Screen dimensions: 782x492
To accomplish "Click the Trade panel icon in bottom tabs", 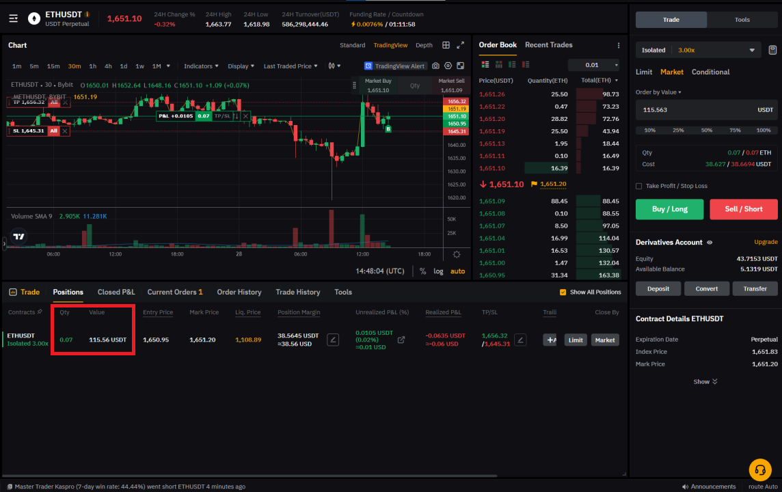I will point(13,292).
